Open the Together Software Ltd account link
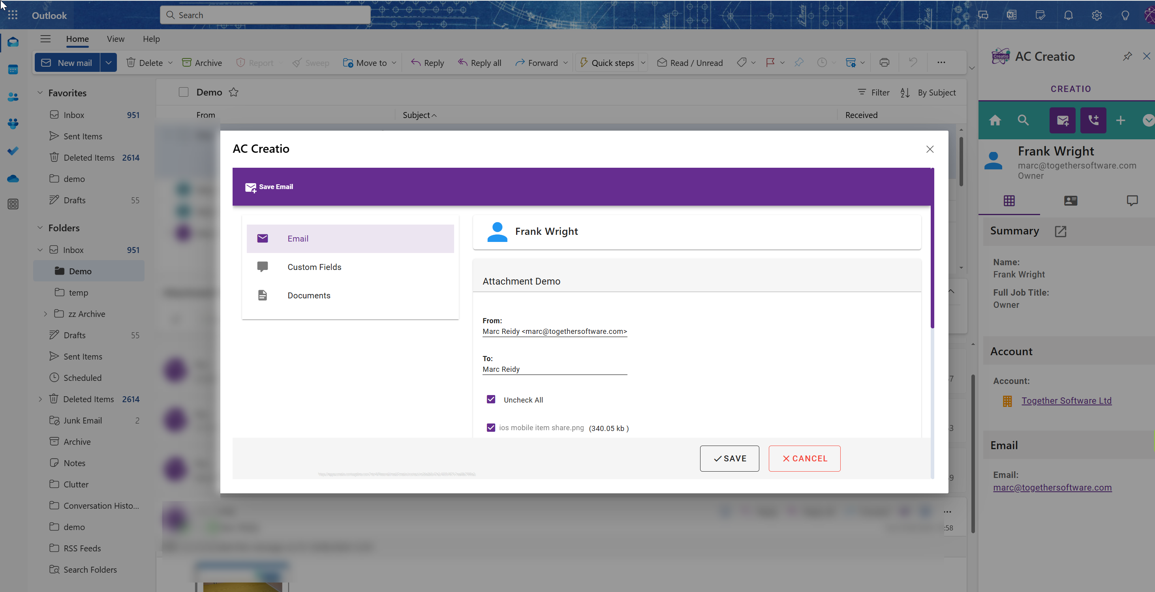Image resolution: width=1155 pixels, height=592 pixels. coord(1066,401)
